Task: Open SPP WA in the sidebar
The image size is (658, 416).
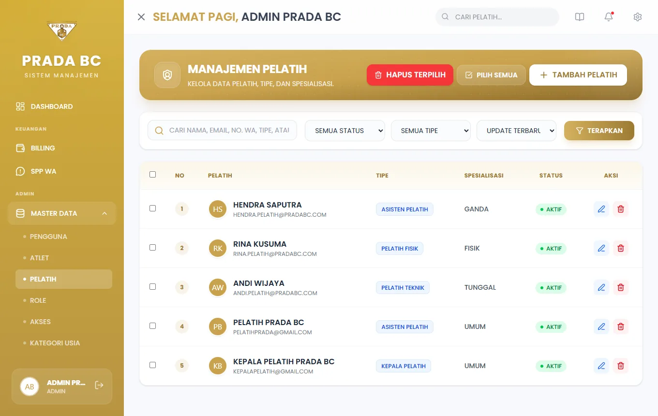Action: pos(62,171)
